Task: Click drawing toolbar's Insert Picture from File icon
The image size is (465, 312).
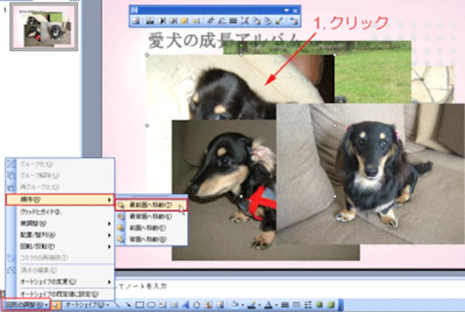Action: pos(220,305)
